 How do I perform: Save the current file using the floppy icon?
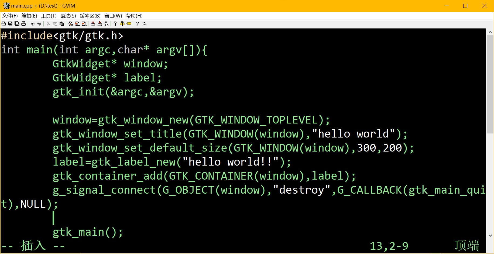(x=10, y=24)
